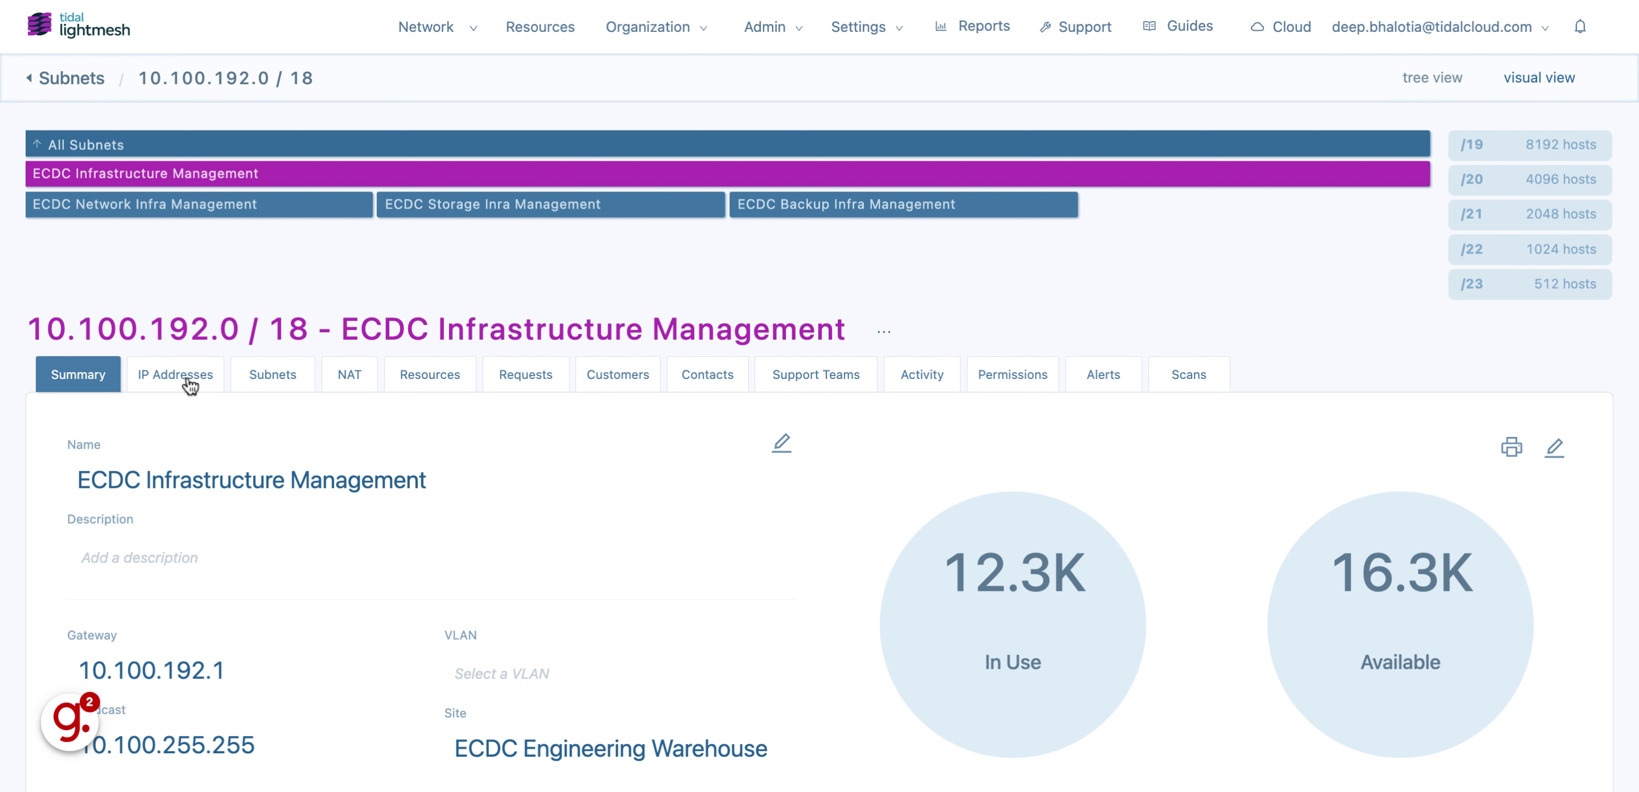Click the edit icon on top right panel

click(x=1556, y=448)
